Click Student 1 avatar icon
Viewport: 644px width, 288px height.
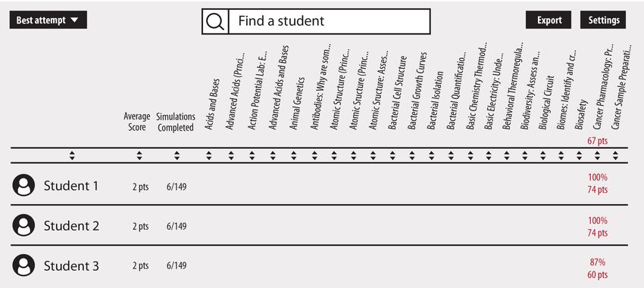click(x=23, y=185)
